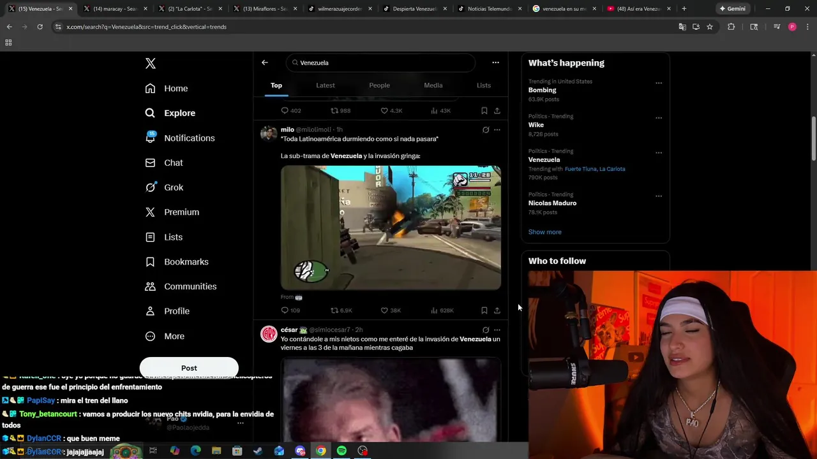
Task: Open Profile in the sidebar
Action: [x=167, y=311]
